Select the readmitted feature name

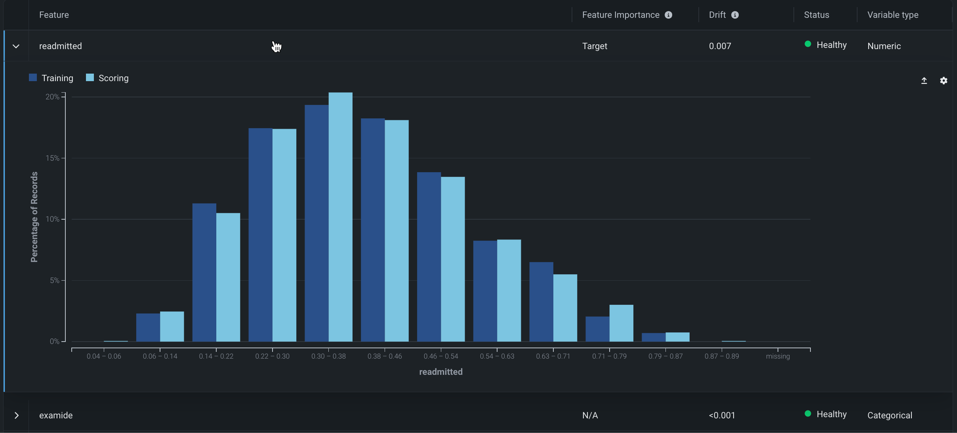point(60,46)
